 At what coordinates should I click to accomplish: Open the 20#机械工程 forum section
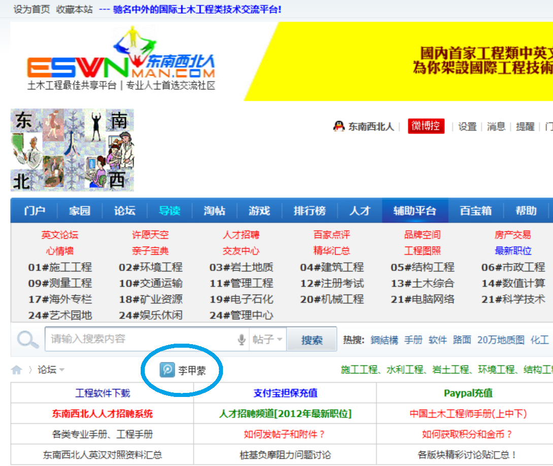click(x=332, y=299)
